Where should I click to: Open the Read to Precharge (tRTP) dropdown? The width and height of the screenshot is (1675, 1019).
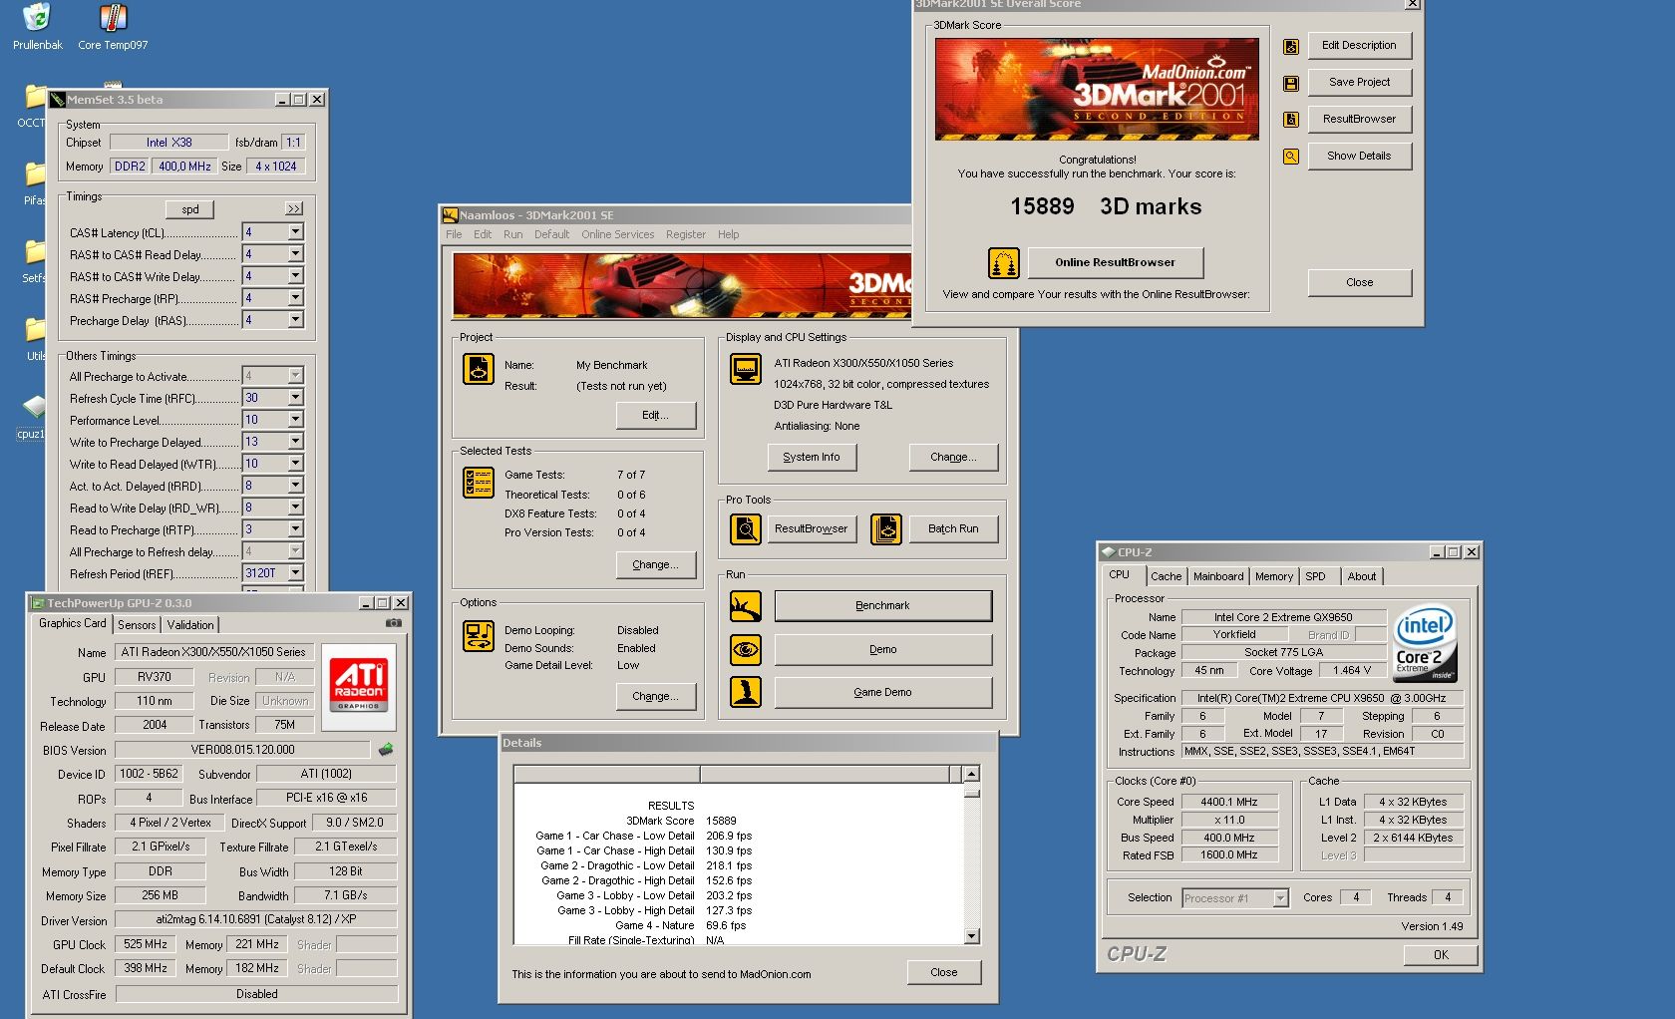point(295,529)
